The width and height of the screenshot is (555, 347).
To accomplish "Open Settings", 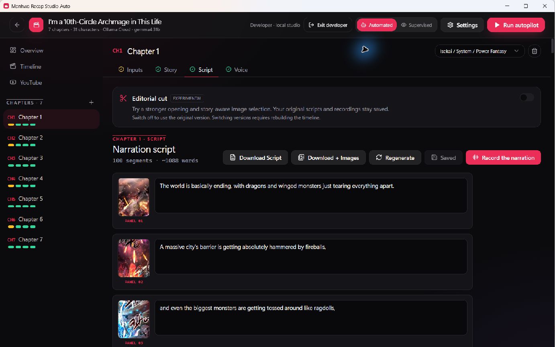I will click(x=462, y=25).
